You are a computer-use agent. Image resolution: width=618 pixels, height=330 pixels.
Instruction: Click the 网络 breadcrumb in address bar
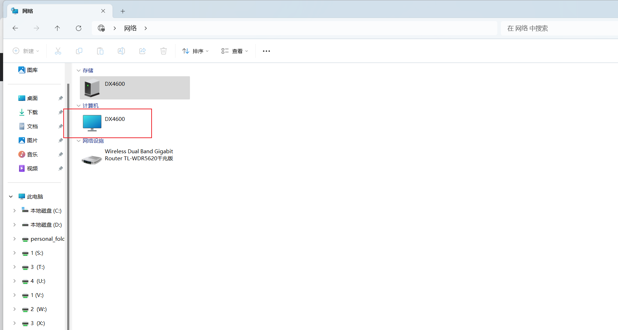click(130, 28)
